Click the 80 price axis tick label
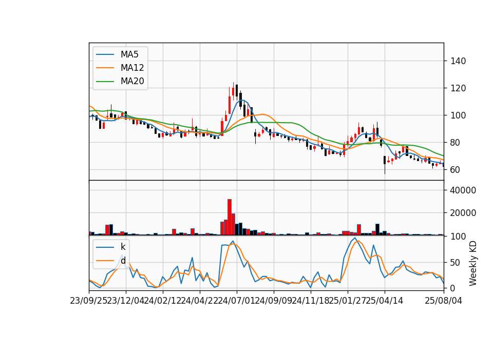 click(456, 143)
